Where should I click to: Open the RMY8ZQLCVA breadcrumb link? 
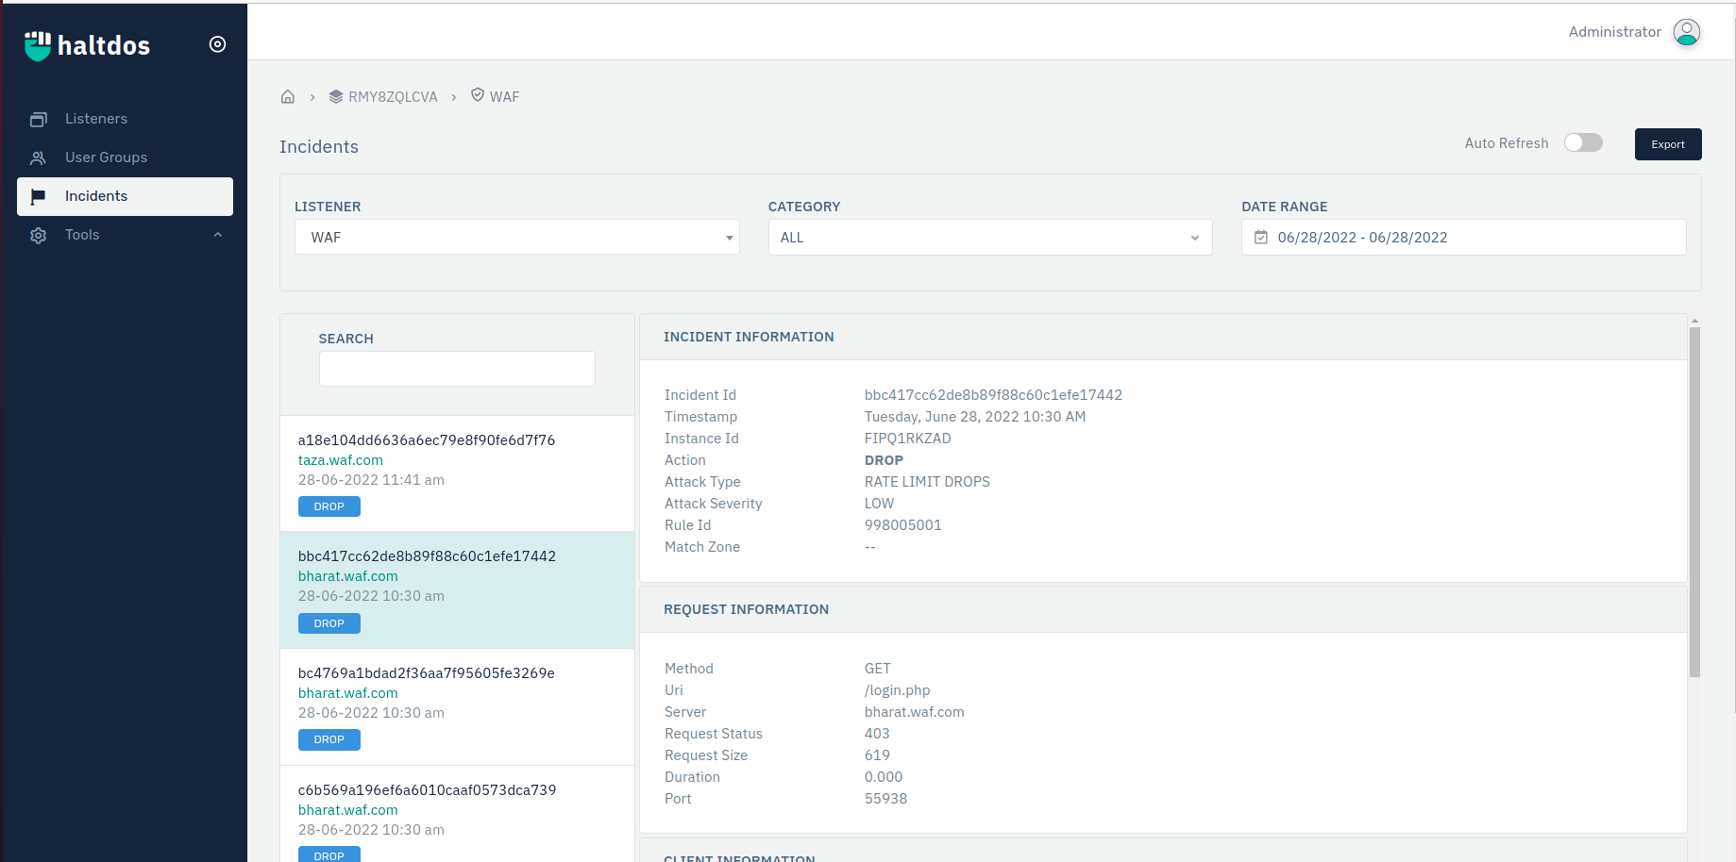pos(393,97)
